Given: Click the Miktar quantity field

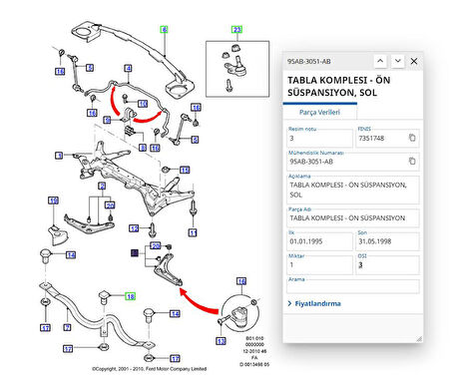Looking at the screenshot, I should (x=319, y=265).
